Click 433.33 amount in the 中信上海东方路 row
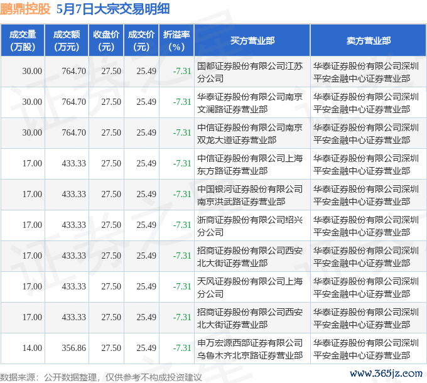 point(73,163)
